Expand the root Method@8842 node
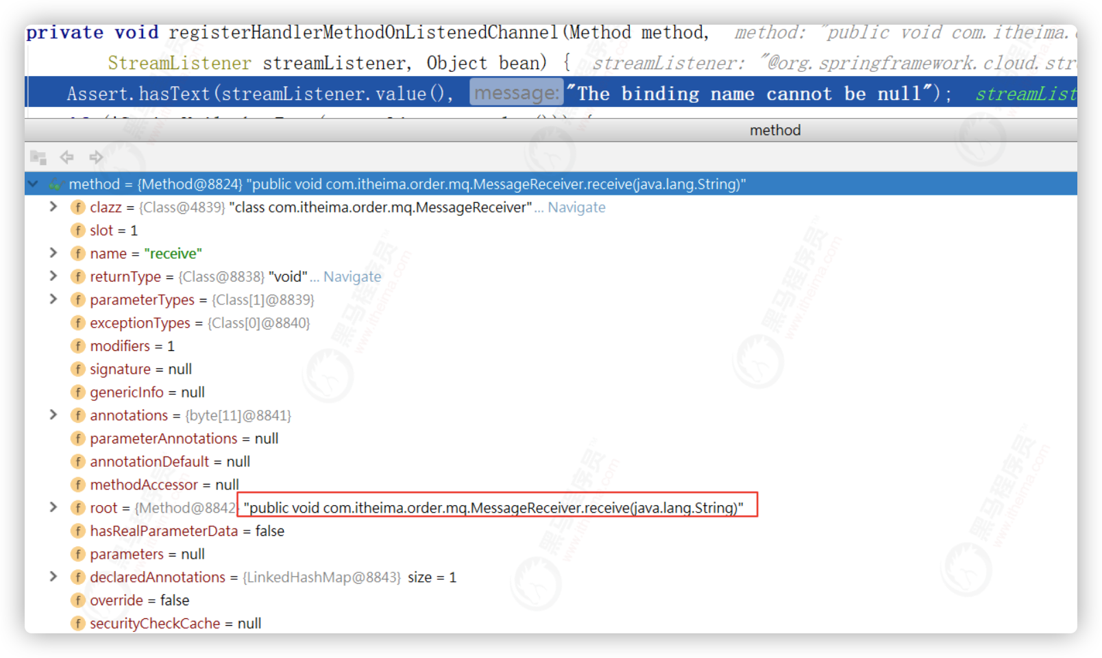Viewport: 1102px width, 658px height. 53,507
